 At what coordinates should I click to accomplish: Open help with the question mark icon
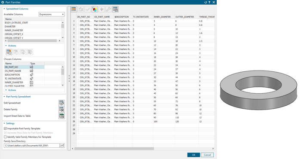pos(209,2)
